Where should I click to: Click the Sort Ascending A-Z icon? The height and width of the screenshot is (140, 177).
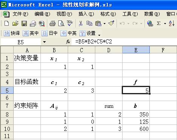(x=172, y=23)
